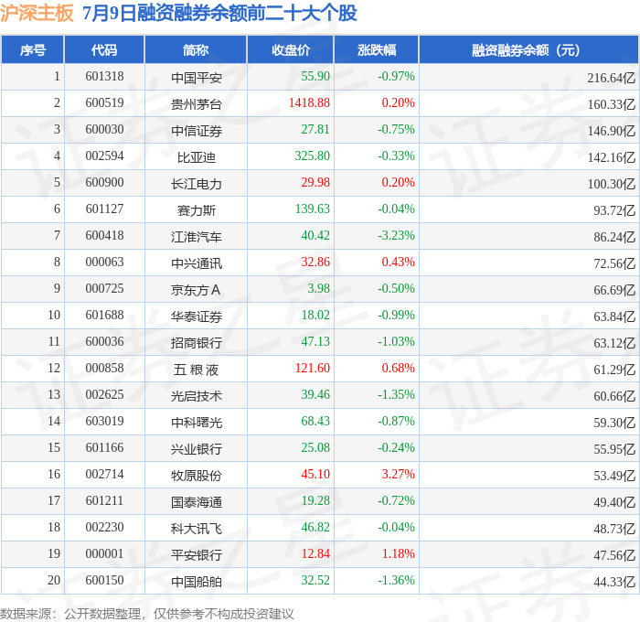The image size is (640, 622).
Task: Select stock code 600519
Action: click(104, 103)
